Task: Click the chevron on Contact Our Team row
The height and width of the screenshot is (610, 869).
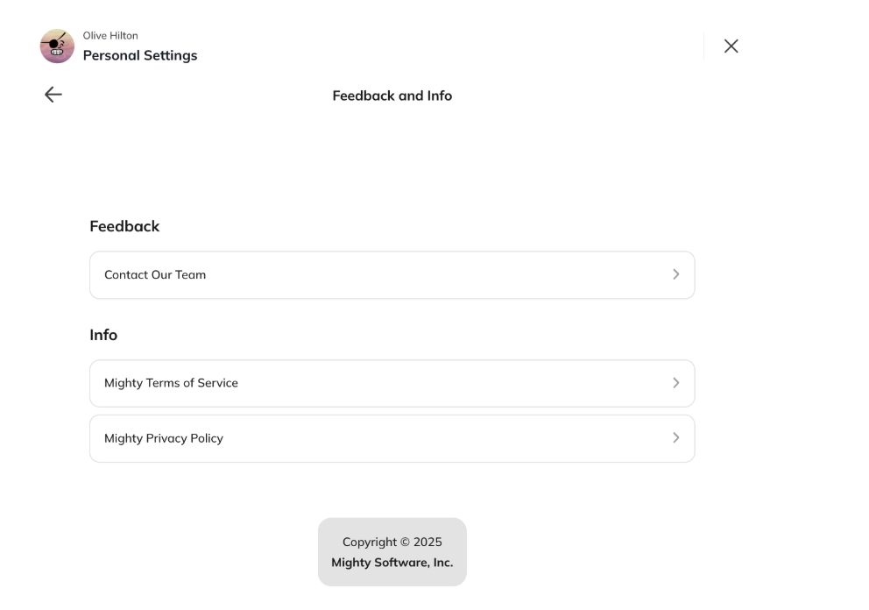Action: 675,274
